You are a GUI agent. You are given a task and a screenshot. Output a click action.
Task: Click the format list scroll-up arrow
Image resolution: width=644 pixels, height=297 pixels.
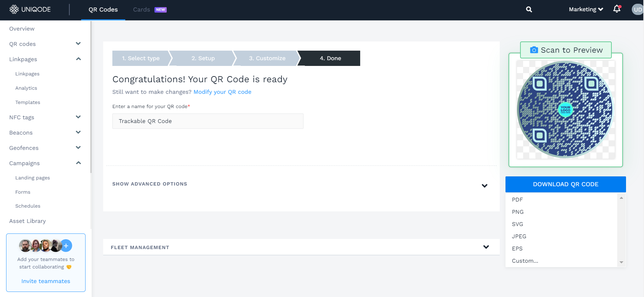tap(621, 198)
